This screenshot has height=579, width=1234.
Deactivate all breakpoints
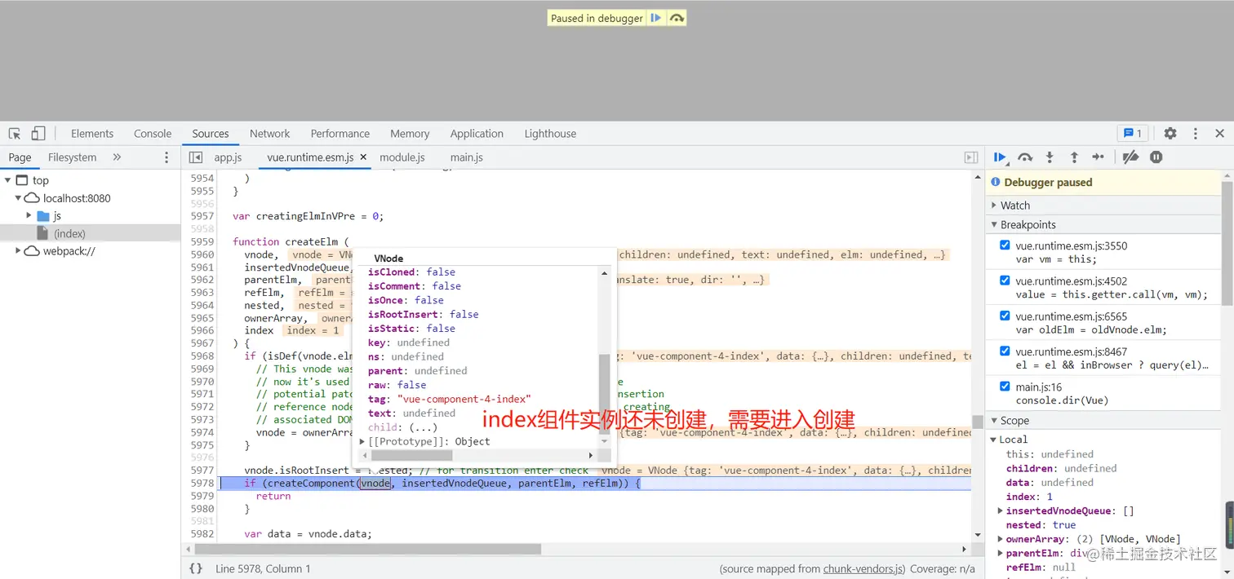pos(1130,157)
